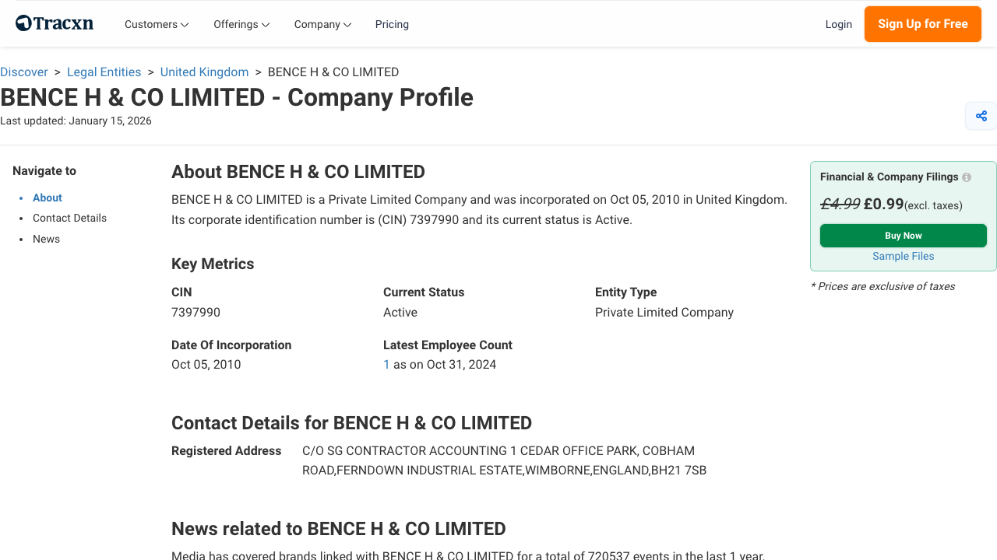997x560 pixels.
Task: Open the share icon near the page title
Action: (981, 115)
